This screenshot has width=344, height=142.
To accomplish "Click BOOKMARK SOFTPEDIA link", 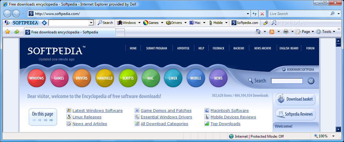I will (298, 70).
